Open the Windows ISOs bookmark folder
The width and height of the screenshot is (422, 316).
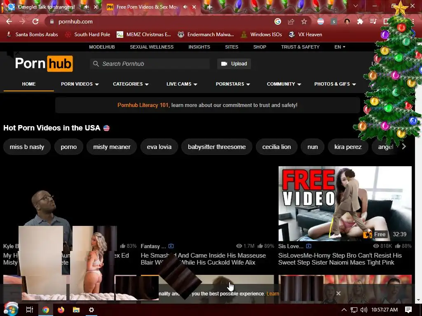261,35
